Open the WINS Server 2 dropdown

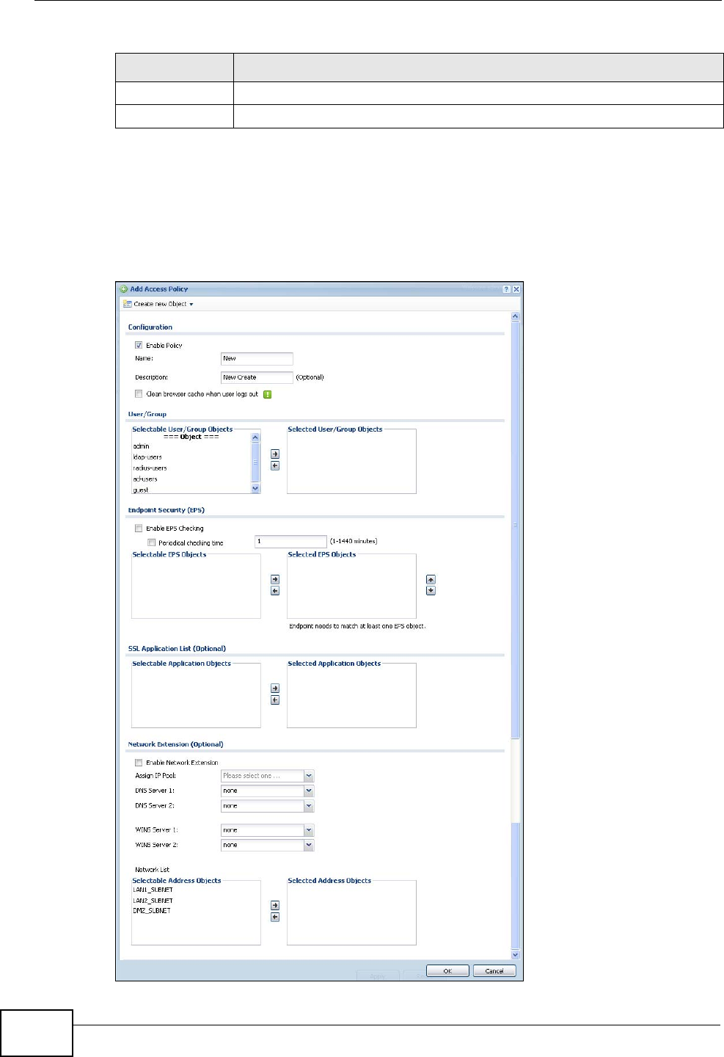[x=309, y=845]
